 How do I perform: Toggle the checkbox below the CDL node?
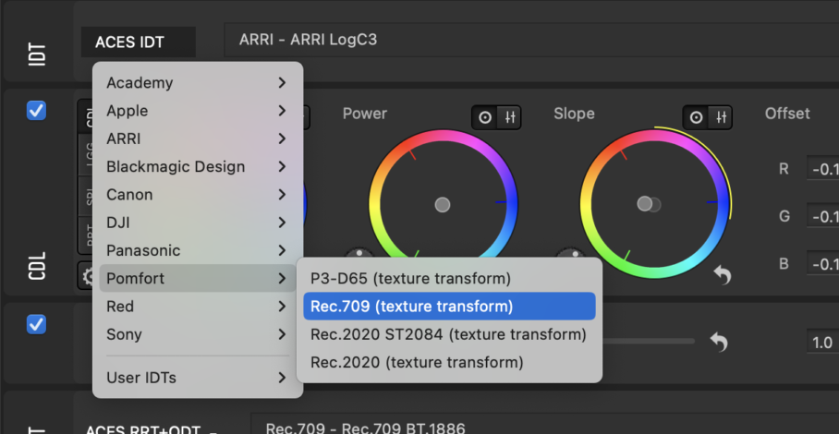pyautogui.click(x=36, y=324)
